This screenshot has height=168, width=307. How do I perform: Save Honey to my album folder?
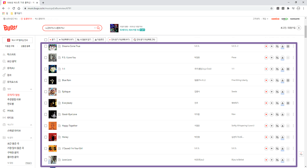pyautogui.click(x=277, y=137)
